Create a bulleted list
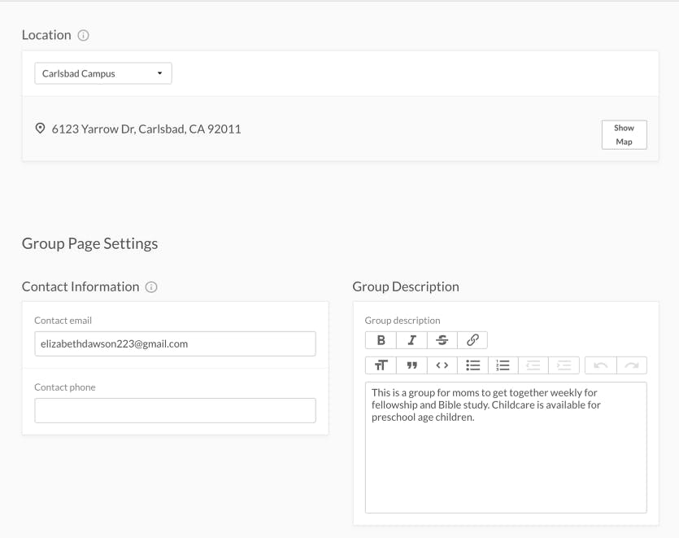 473,365
